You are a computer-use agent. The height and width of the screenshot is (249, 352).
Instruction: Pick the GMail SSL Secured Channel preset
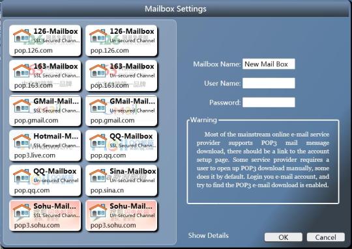click(45, 111)
